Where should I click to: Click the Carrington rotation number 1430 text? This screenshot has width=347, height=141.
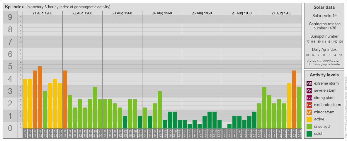click(324, 26)
